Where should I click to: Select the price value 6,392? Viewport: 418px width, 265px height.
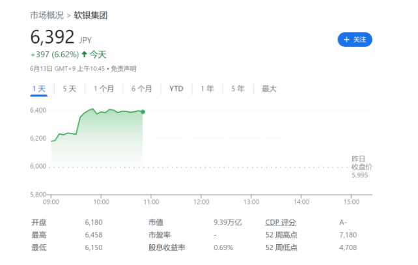pos(52,37)
